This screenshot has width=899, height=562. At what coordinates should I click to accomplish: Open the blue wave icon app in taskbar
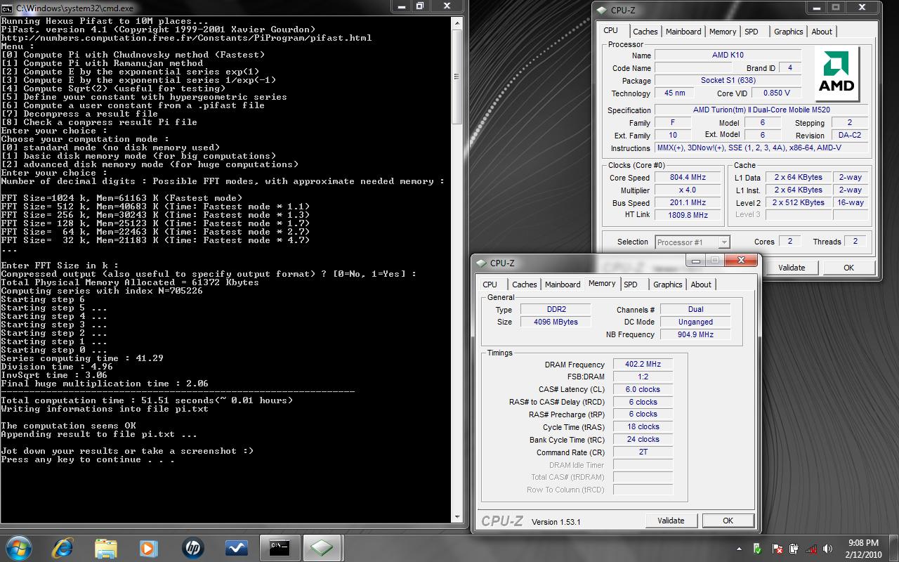[236, 548]
